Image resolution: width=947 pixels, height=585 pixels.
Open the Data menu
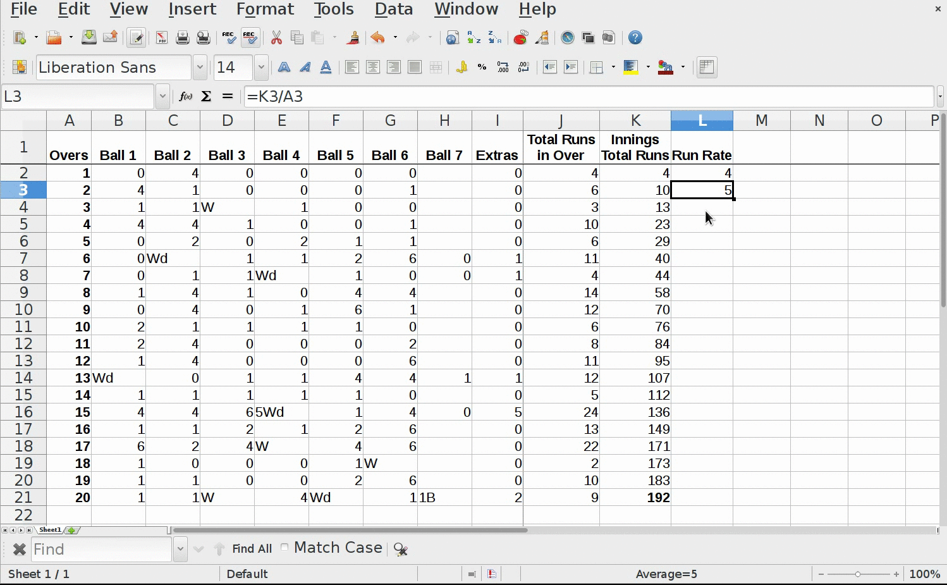click(393, 9)
